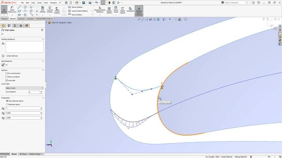
Task: Click the Print icon
Action: click(x=90, y=3)
